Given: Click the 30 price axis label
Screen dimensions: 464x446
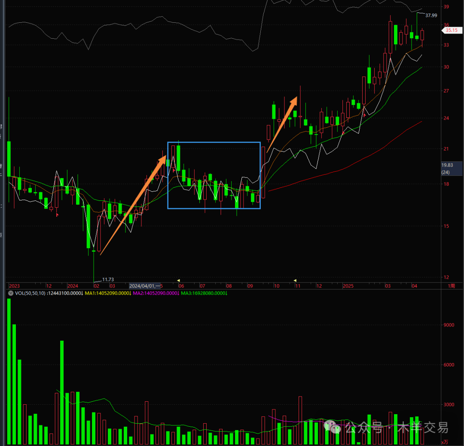Looking at the screenshot, I should click(x=446, y=67).
